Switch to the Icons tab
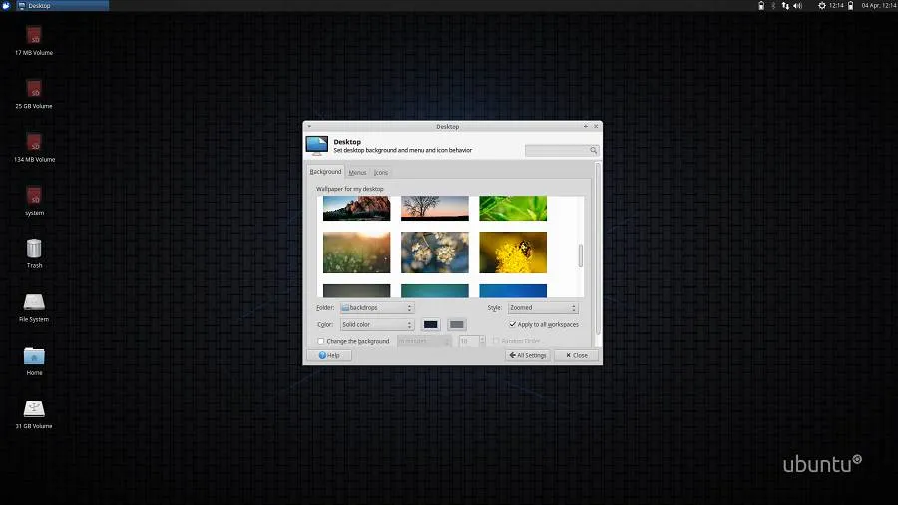The image size is (898, 505). [381, 172]
